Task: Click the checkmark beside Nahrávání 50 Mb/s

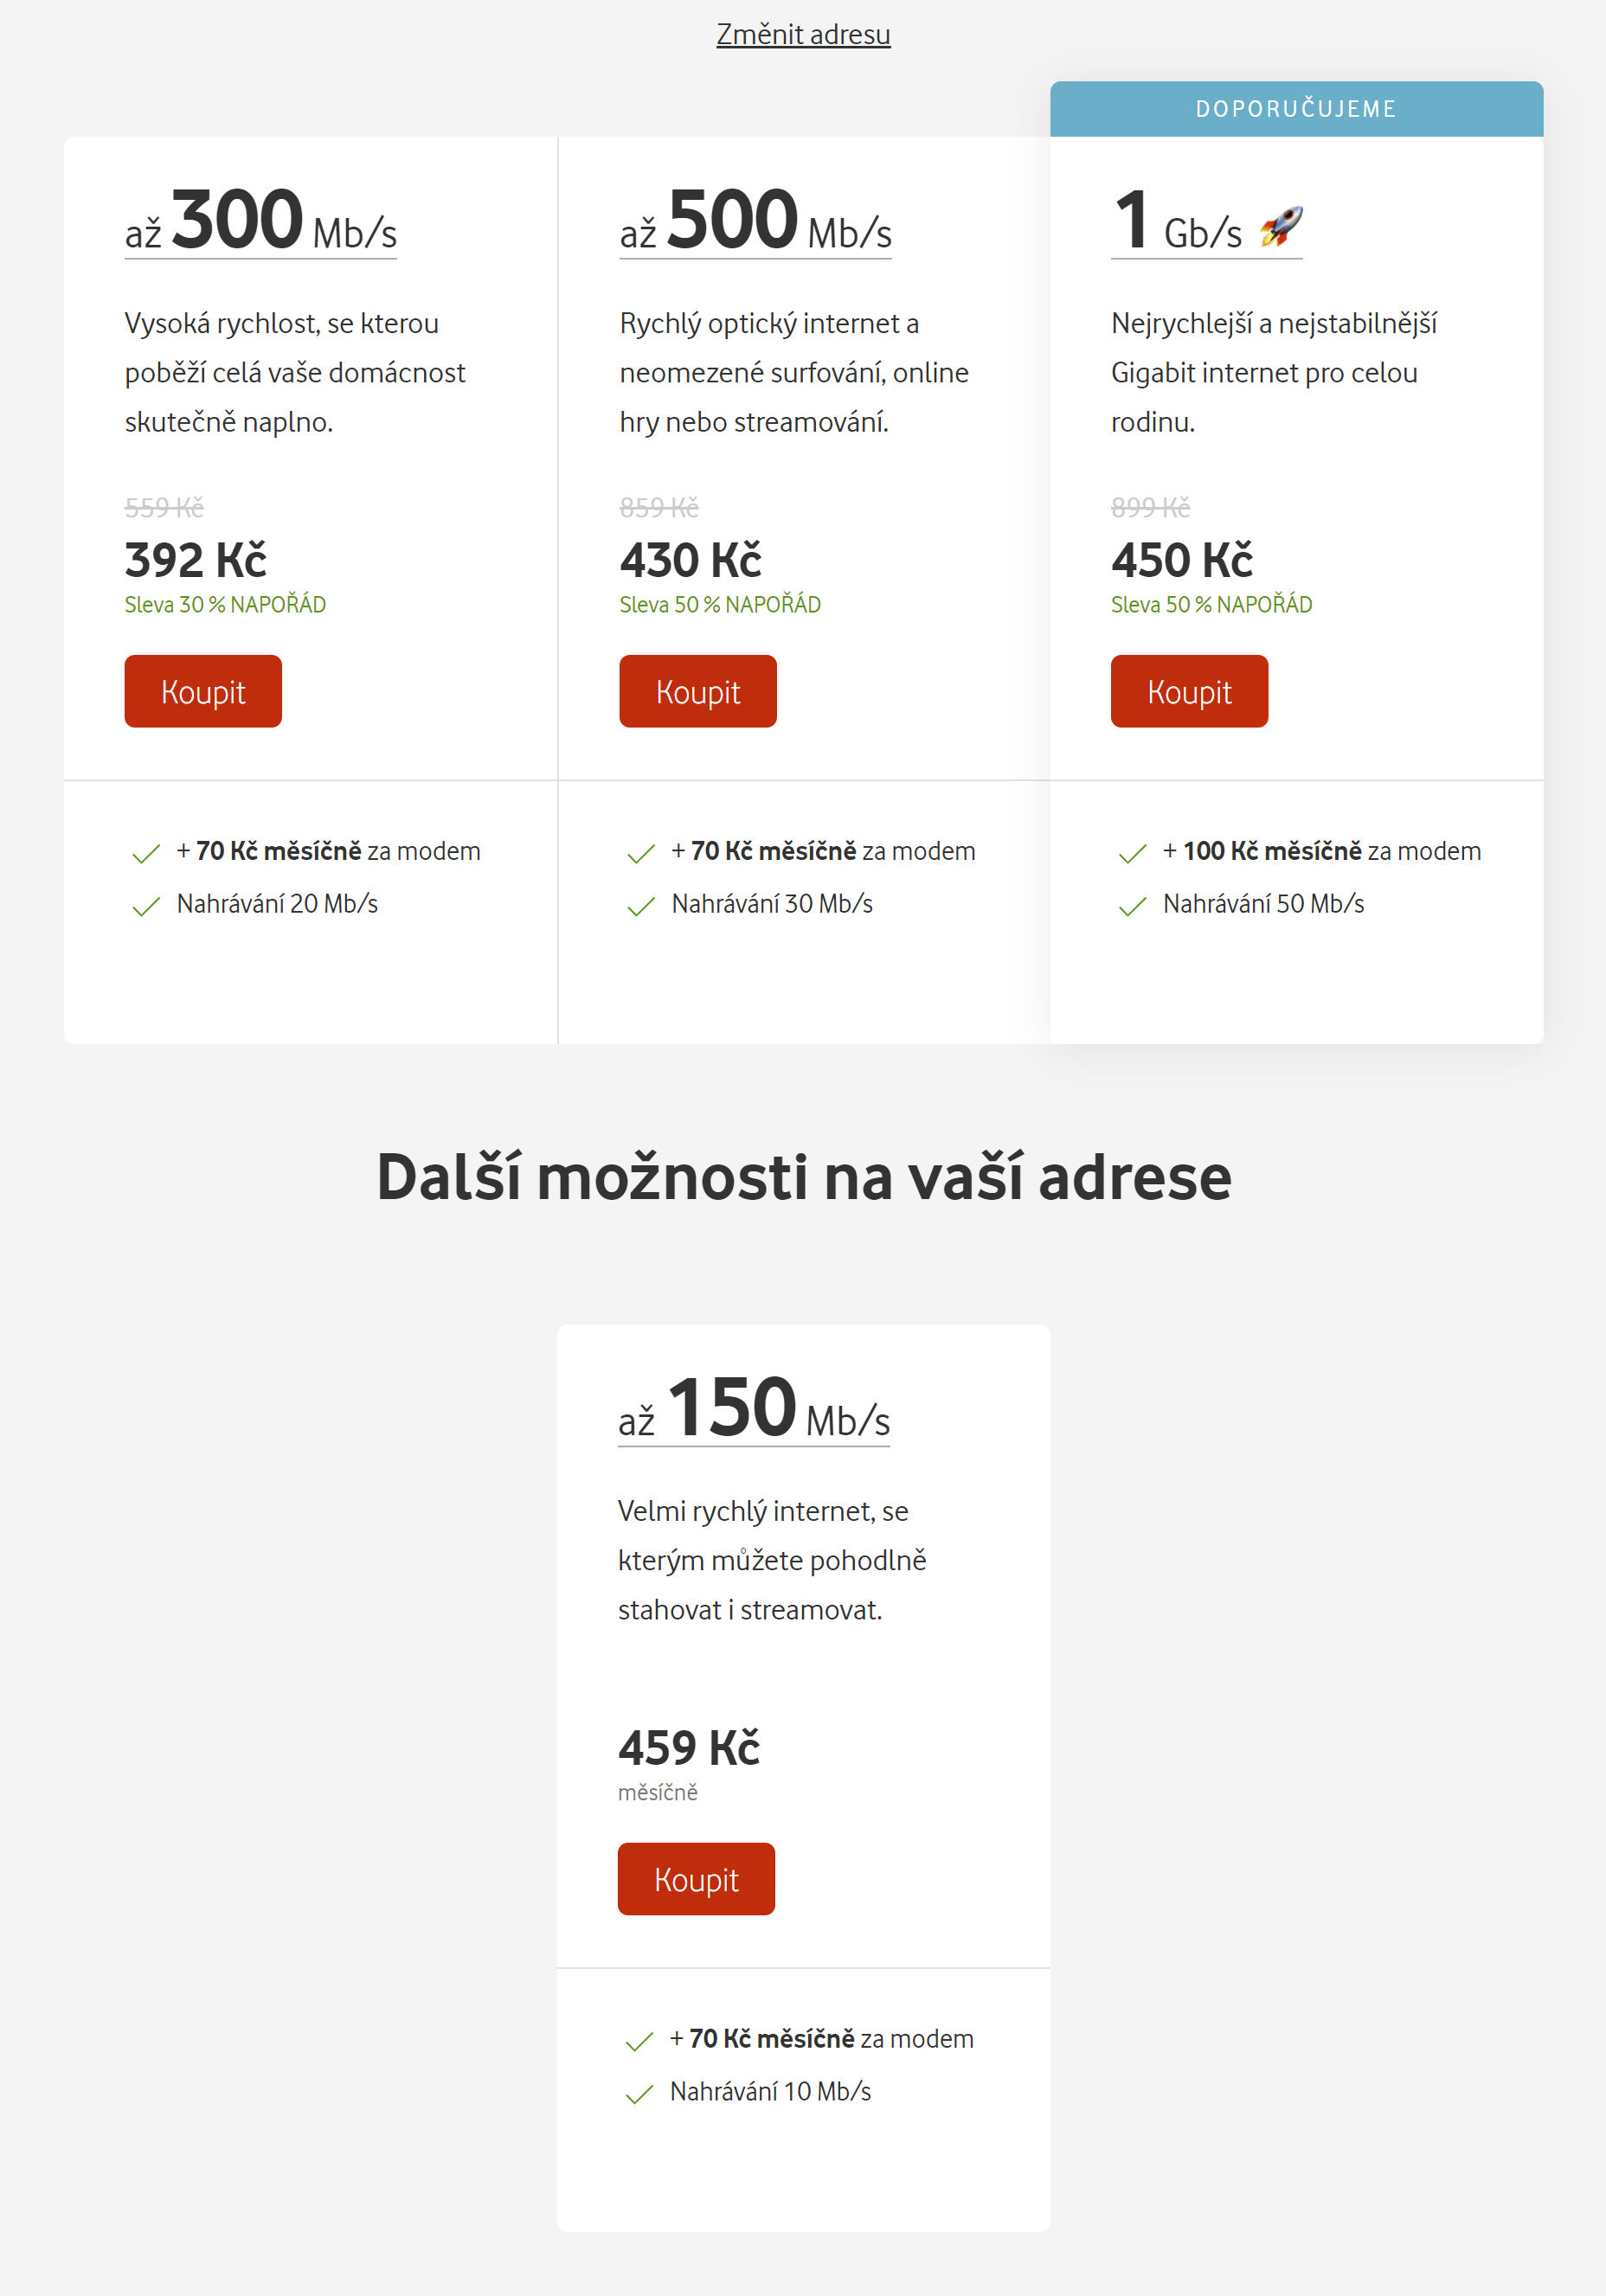Action: coord(1132,906)
